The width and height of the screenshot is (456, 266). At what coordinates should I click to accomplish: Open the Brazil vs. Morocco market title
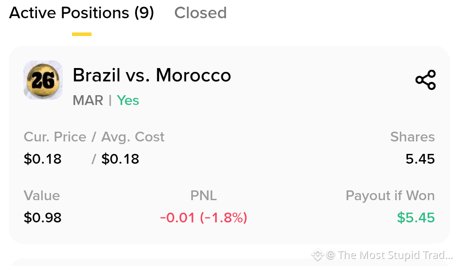(x=152, y=75)
